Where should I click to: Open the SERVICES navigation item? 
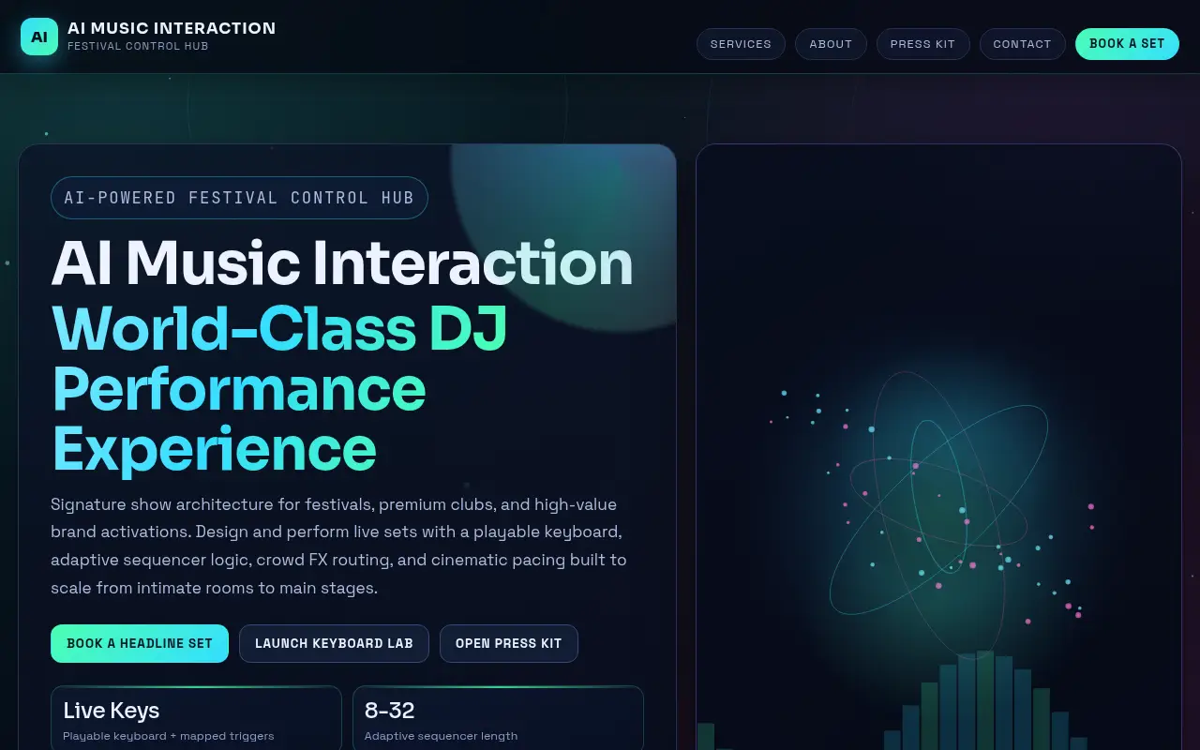coord(741,44)
